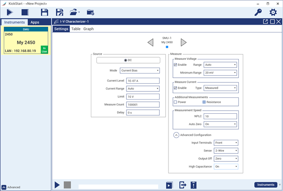
Task: Collapse the Advanced Configuration section
Action: click(176, 135)
